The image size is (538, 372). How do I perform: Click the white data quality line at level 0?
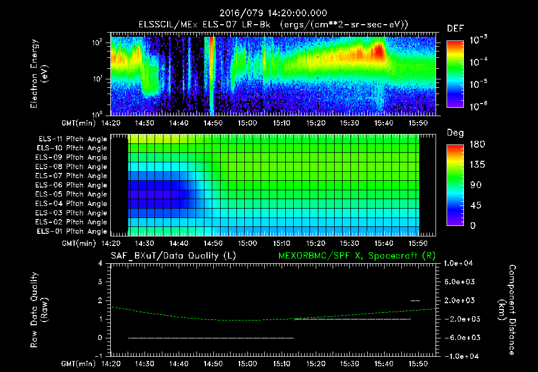211,338
